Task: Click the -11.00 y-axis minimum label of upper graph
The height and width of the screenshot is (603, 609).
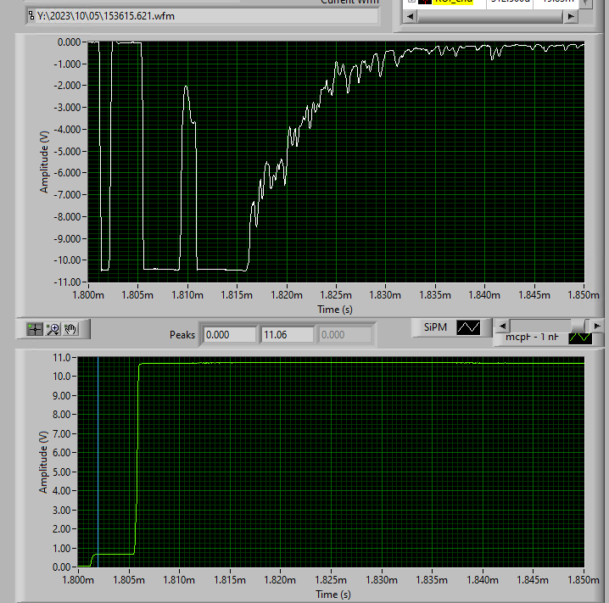Action: 67,282
